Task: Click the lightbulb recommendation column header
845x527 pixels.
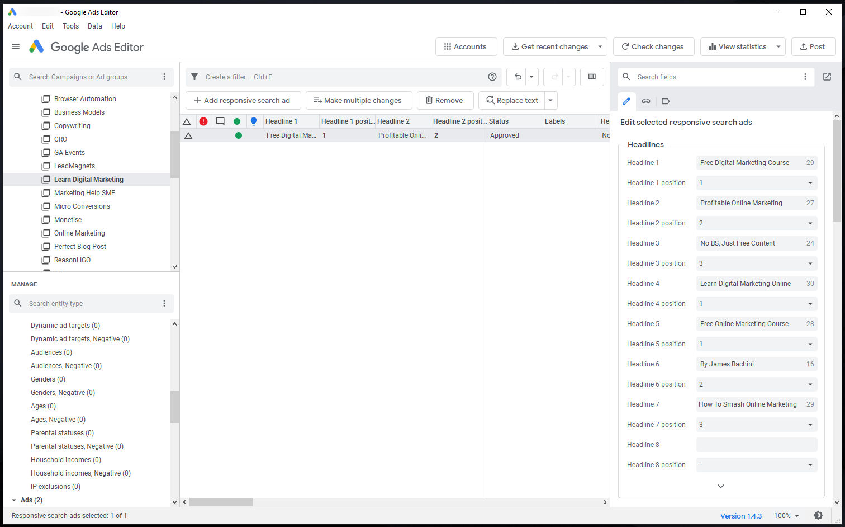Action: coord(254,121)
